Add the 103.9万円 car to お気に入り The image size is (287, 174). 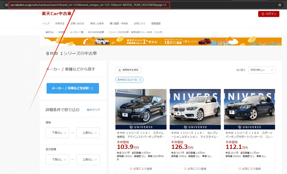click(x=141, y=169)
